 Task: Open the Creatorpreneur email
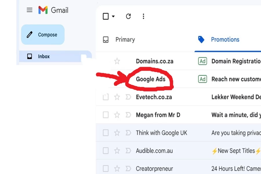pyautogui.click(x=155, y=169)
